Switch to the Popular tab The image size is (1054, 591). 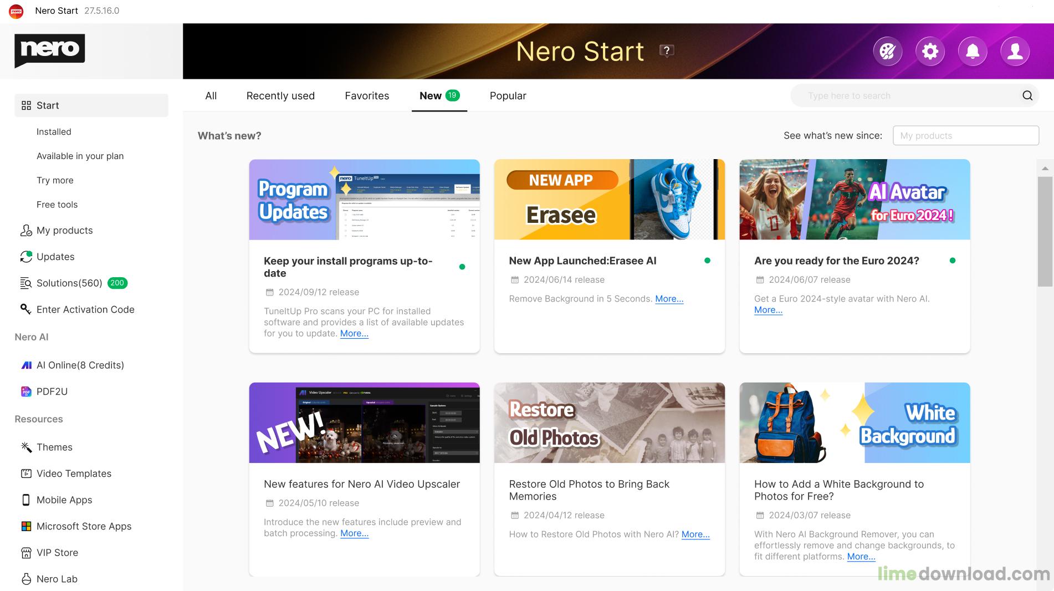point(508,96)
